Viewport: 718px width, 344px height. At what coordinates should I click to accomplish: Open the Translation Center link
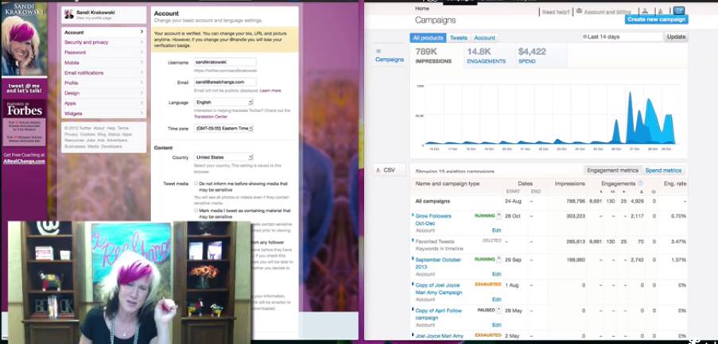coord(210,117)
